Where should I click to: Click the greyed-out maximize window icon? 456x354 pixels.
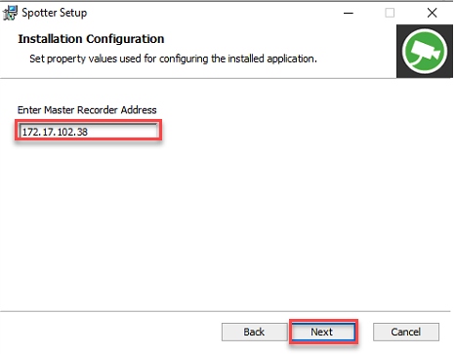tap(390, 13)
